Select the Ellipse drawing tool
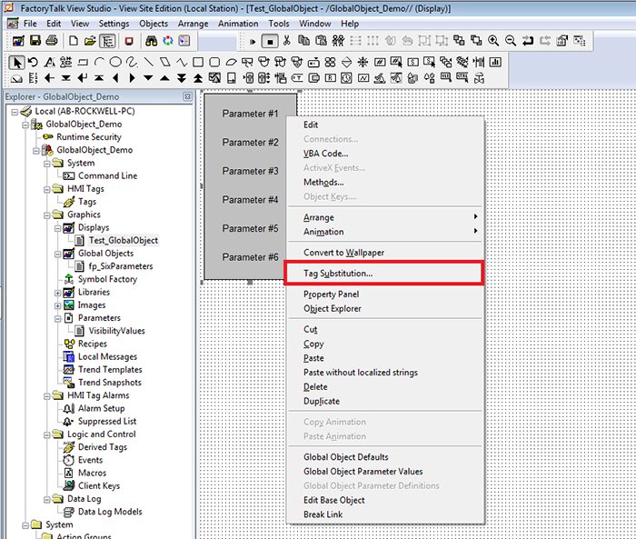The image size is (636, 539). pyautogui.click(x=115, y=62)
